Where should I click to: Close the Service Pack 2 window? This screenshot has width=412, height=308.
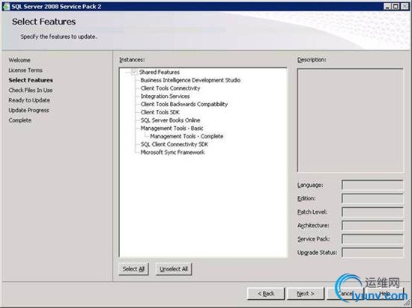[x=405, y=6]
